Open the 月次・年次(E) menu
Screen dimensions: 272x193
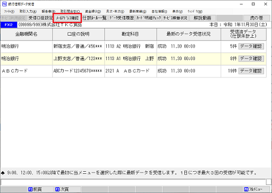tap(115, 12)
